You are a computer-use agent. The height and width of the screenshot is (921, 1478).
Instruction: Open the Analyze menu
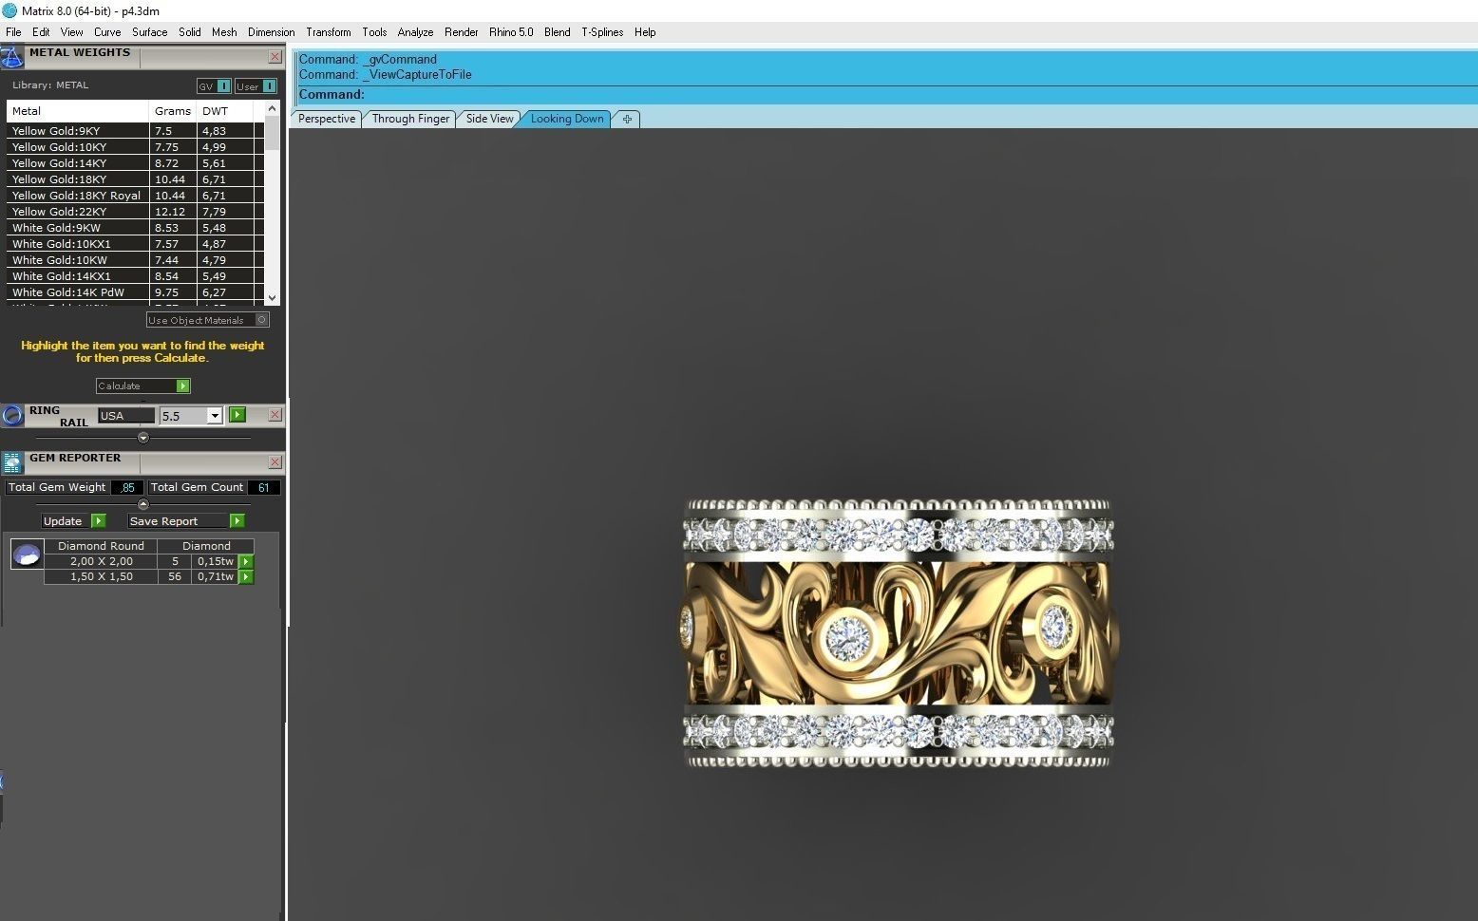(x=415, y=32)
